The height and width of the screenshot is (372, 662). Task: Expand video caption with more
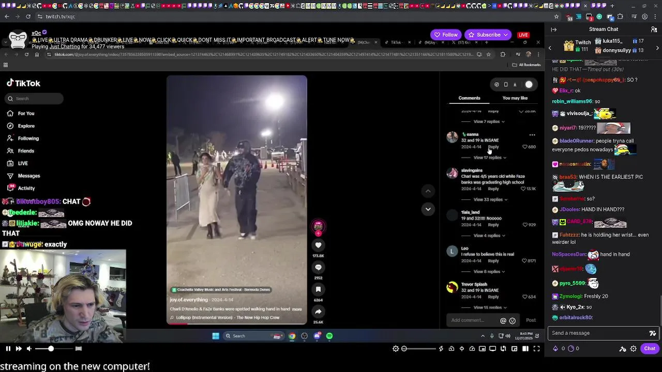tap(297, 309)
